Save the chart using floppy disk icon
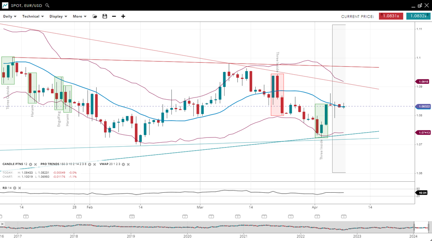 click(105, 16)
